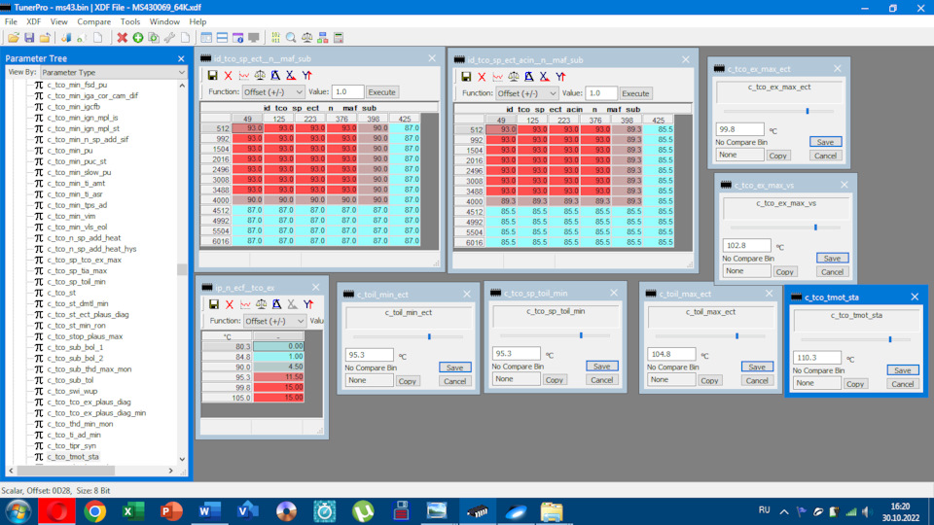Click the wrench edit item toolbar icon
This screenshot has height=525, width=934.
[x=169, y=38]
